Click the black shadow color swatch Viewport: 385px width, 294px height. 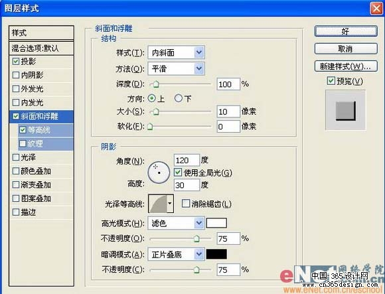[x=216, y=254]
